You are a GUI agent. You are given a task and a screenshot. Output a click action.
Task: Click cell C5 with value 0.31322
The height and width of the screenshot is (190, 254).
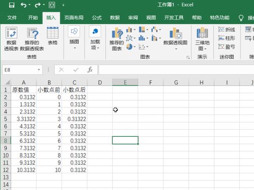(75, 119)
